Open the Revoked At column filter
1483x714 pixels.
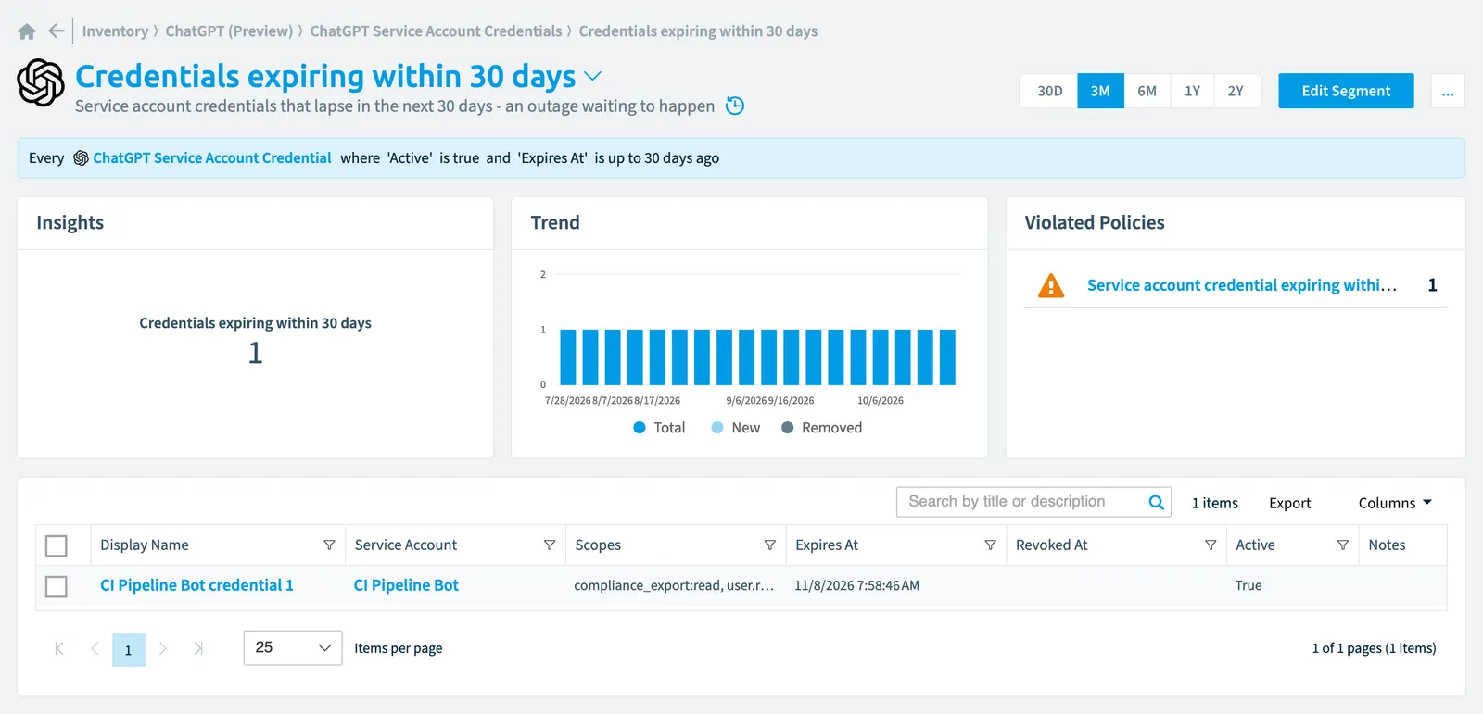(x=1210, y=545)
